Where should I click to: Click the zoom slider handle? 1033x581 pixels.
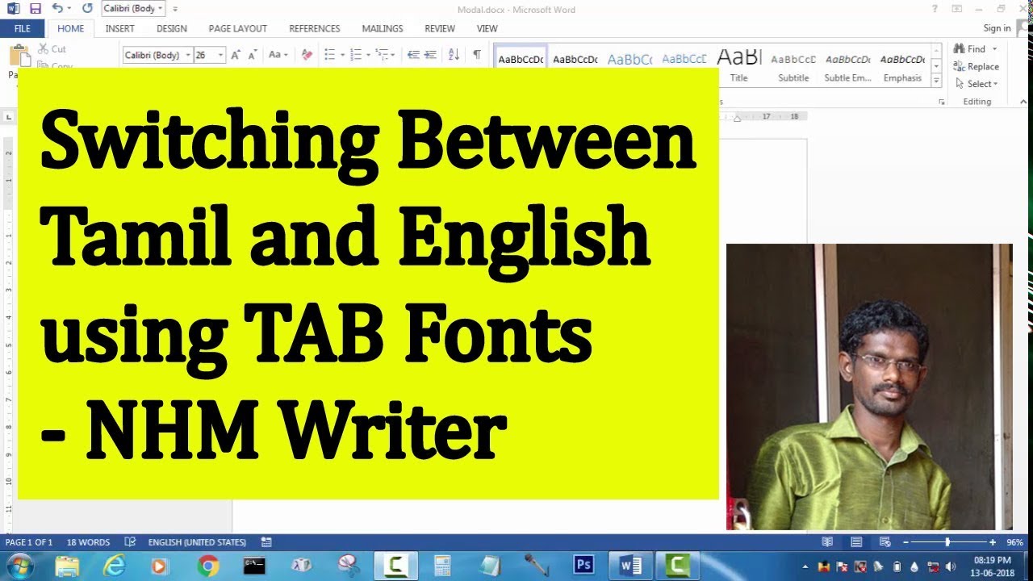pyautogui.click(x=947, y=542)
